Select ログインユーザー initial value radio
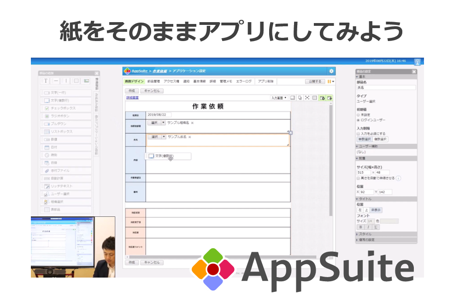Viewport: 465px width, 308px height. click(358, 120)
